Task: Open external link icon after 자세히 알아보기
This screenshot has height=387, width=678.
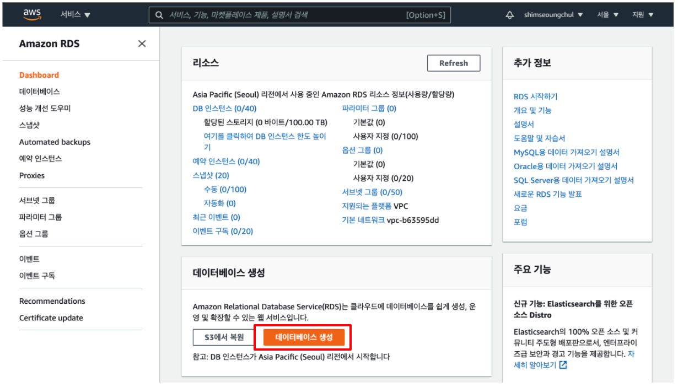Action: coord(563,365)
